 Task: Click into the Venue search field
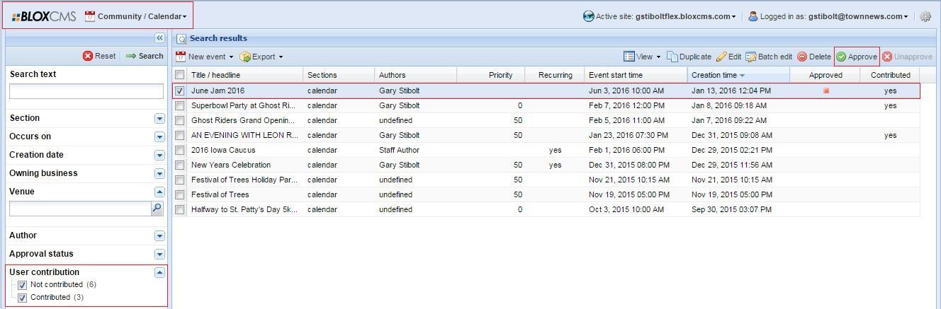point(80,209)
